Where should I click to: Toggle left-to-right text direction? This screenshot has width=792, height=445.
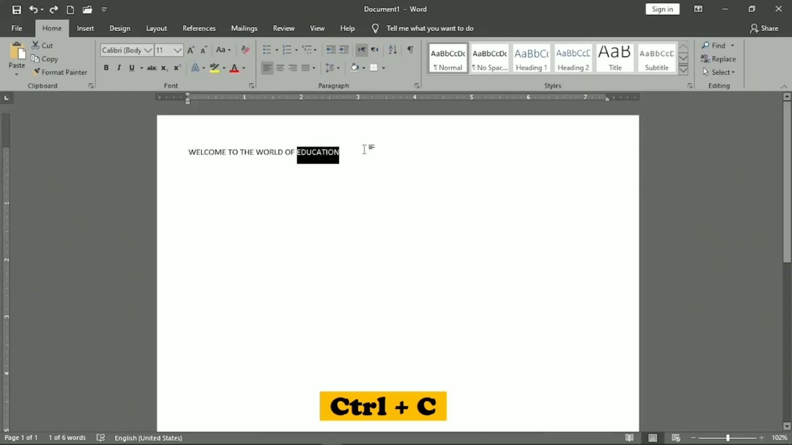[361, 50]
